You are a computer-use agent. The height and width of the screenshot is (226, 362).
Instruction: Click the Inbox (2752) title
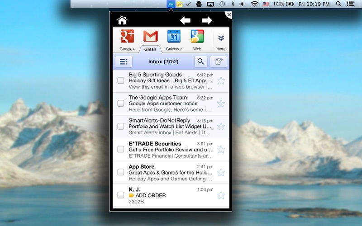point(163,61)
